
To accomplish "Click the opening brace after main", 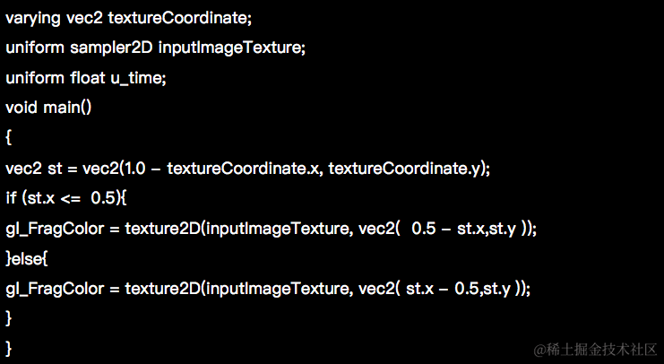I will 8,137.
